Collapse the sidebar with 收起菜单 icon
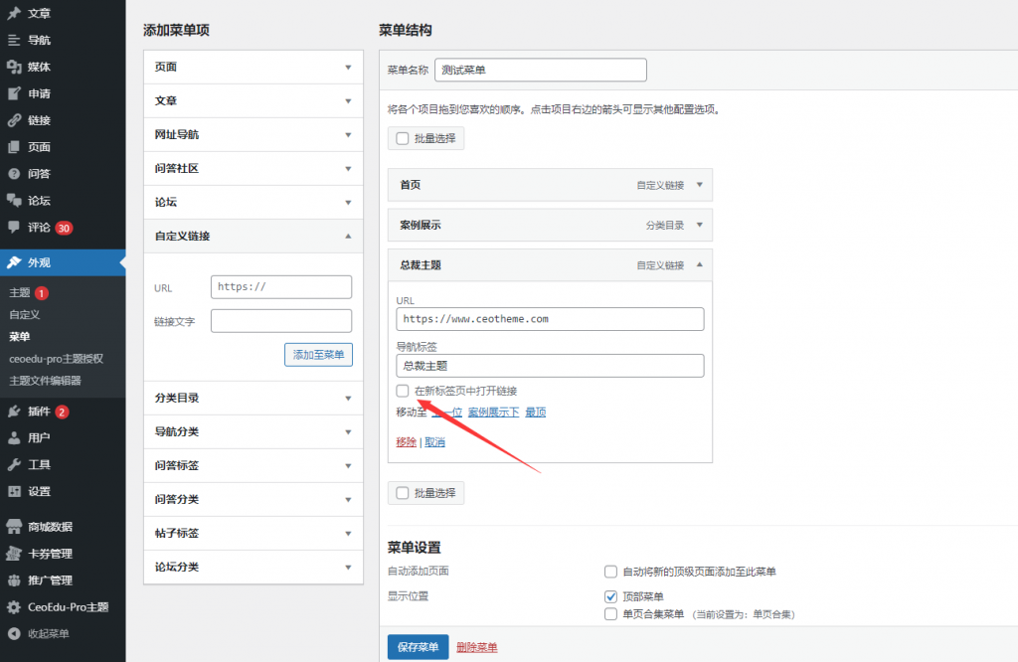Viewport: 1018px width, 662px height. pyautogui.click(x=14, y=633)
